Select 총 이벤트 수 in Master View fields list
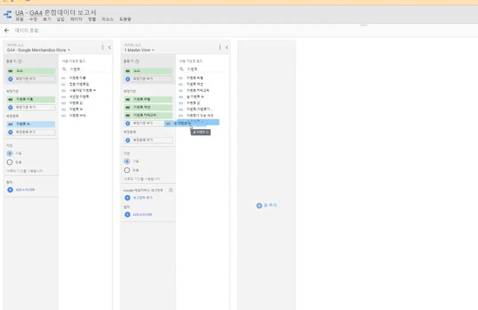 coord(195,96)
